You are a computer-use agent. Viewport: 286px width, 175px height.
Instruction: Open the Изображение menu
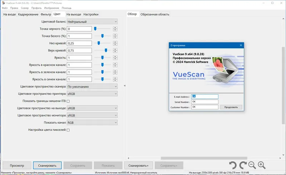(51, 8)
